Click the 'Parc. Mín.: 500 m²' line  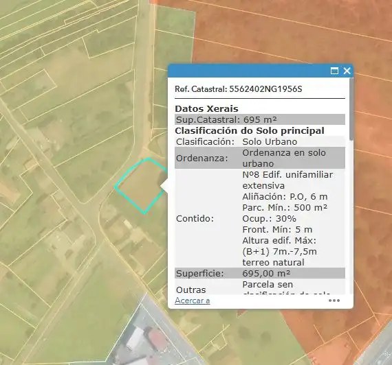[x=285, y=208]
